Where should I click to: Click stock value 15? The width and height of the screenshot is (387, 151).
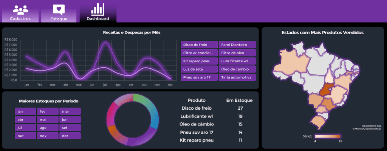[240, 124]
